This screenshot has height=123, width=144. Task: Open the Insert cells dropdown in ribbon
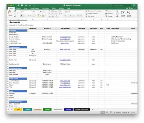pyautogui.click(x=109, y=11)
